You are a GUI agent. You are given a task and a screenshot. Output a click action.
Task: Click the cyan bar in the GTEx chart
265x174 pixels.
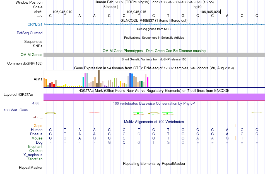coord(83,82)
